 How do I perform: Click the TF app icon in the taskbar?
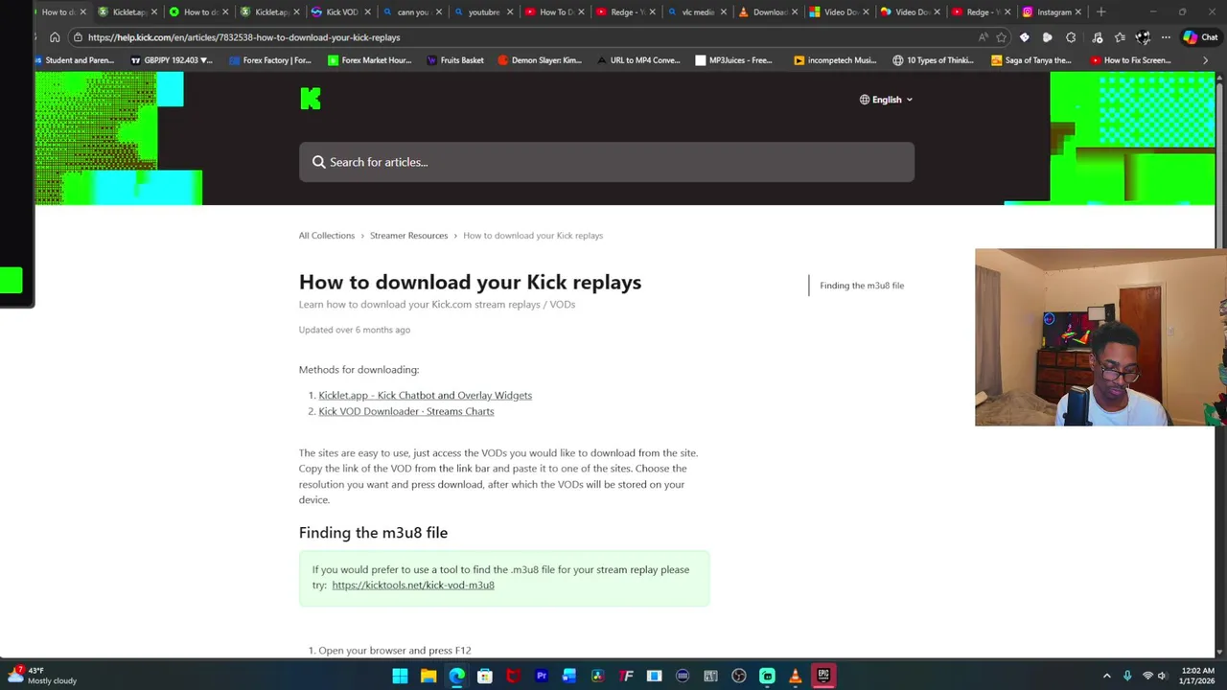point(626,676)
